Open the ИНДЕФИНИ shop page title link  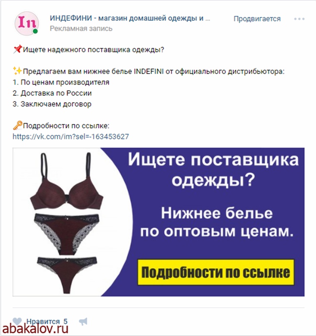[x=130, y=18]
